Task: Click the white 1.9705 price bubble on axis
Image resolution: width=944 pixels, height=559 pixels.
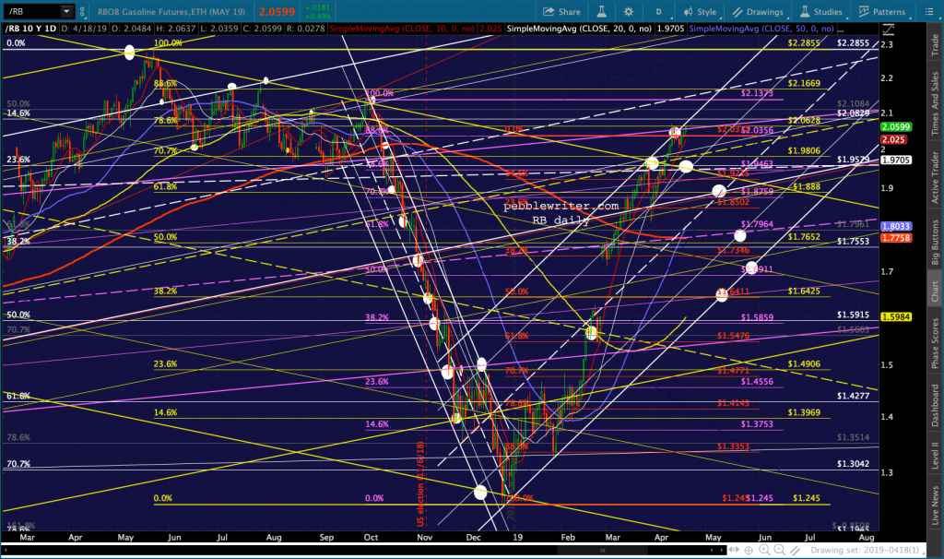Action: tap(896, 160)
